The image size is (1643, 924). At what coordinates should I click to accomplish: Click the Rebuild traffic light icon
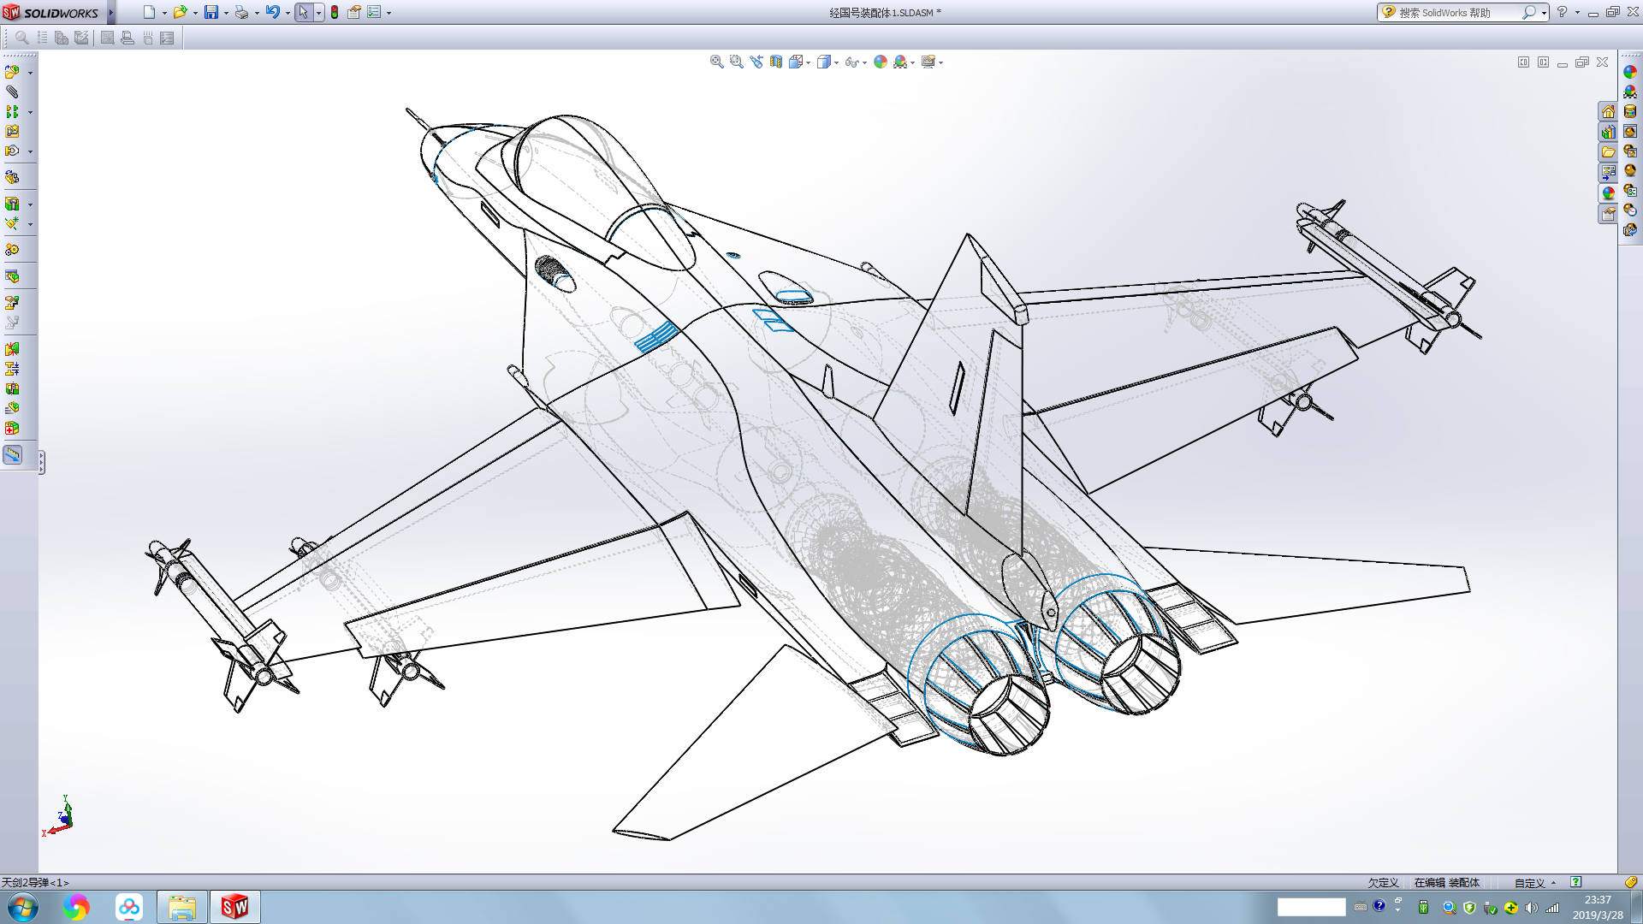[335, 12]
